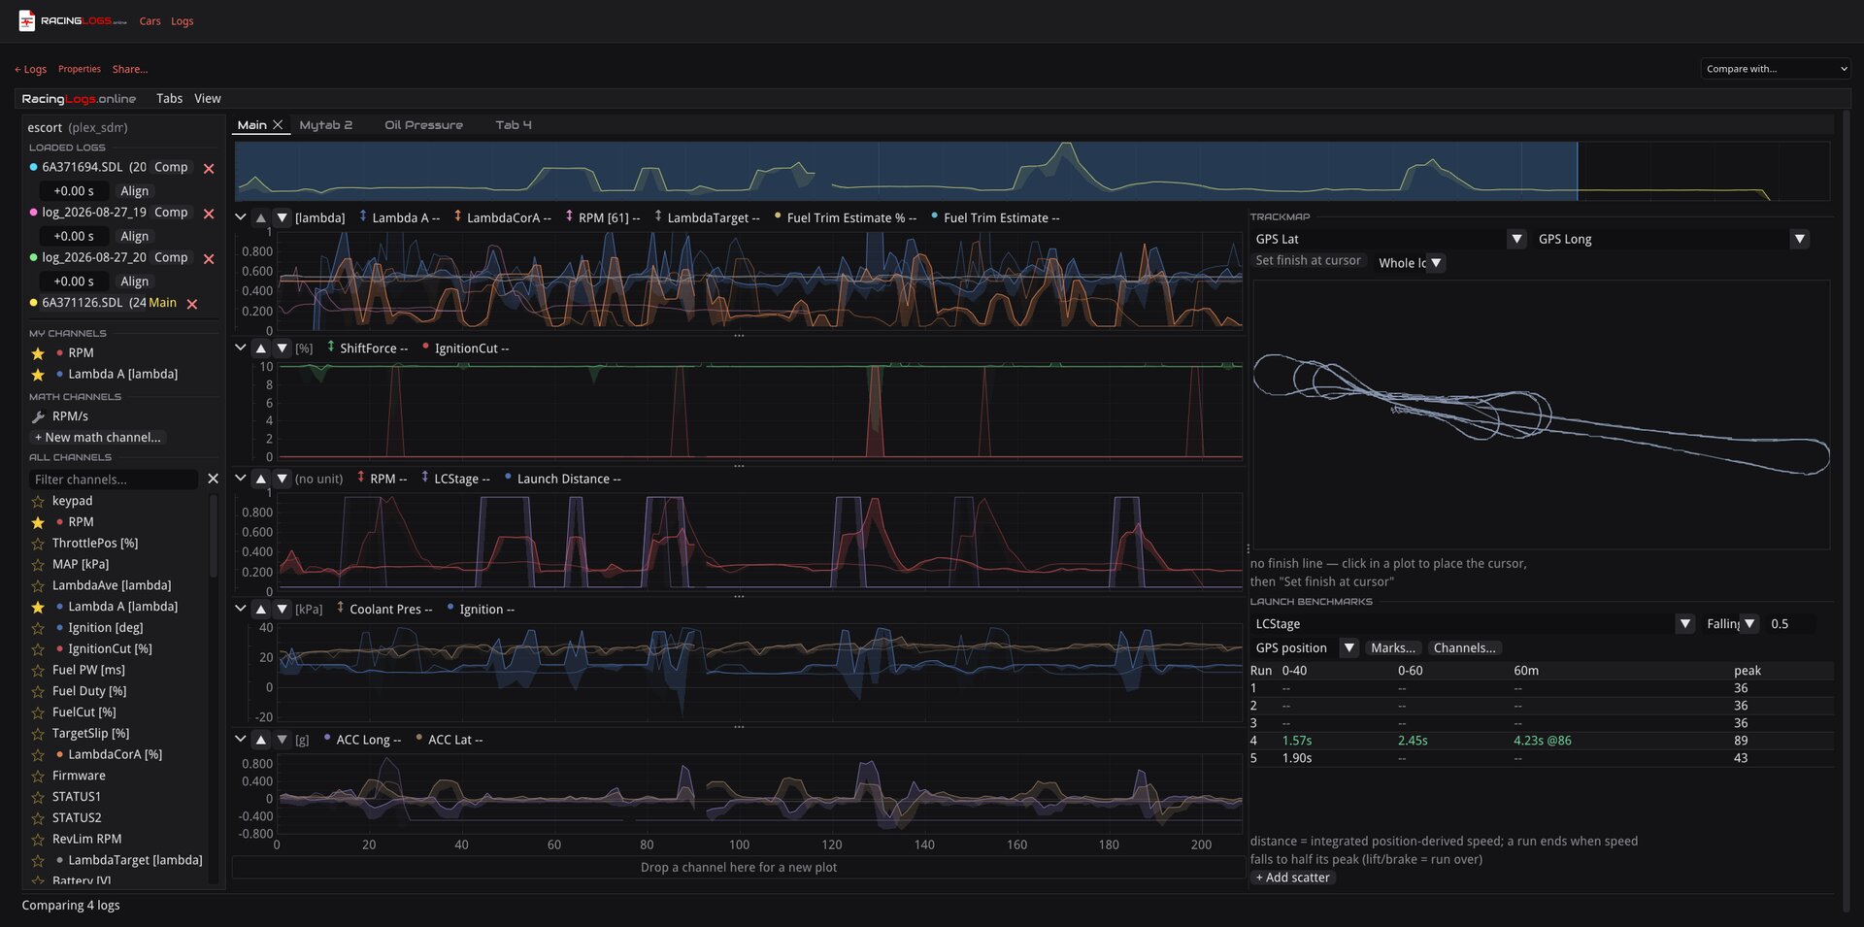Click the wrench icon beside RPM/s
This screenshot has width=1864, height=927.
tap(38, 416)
